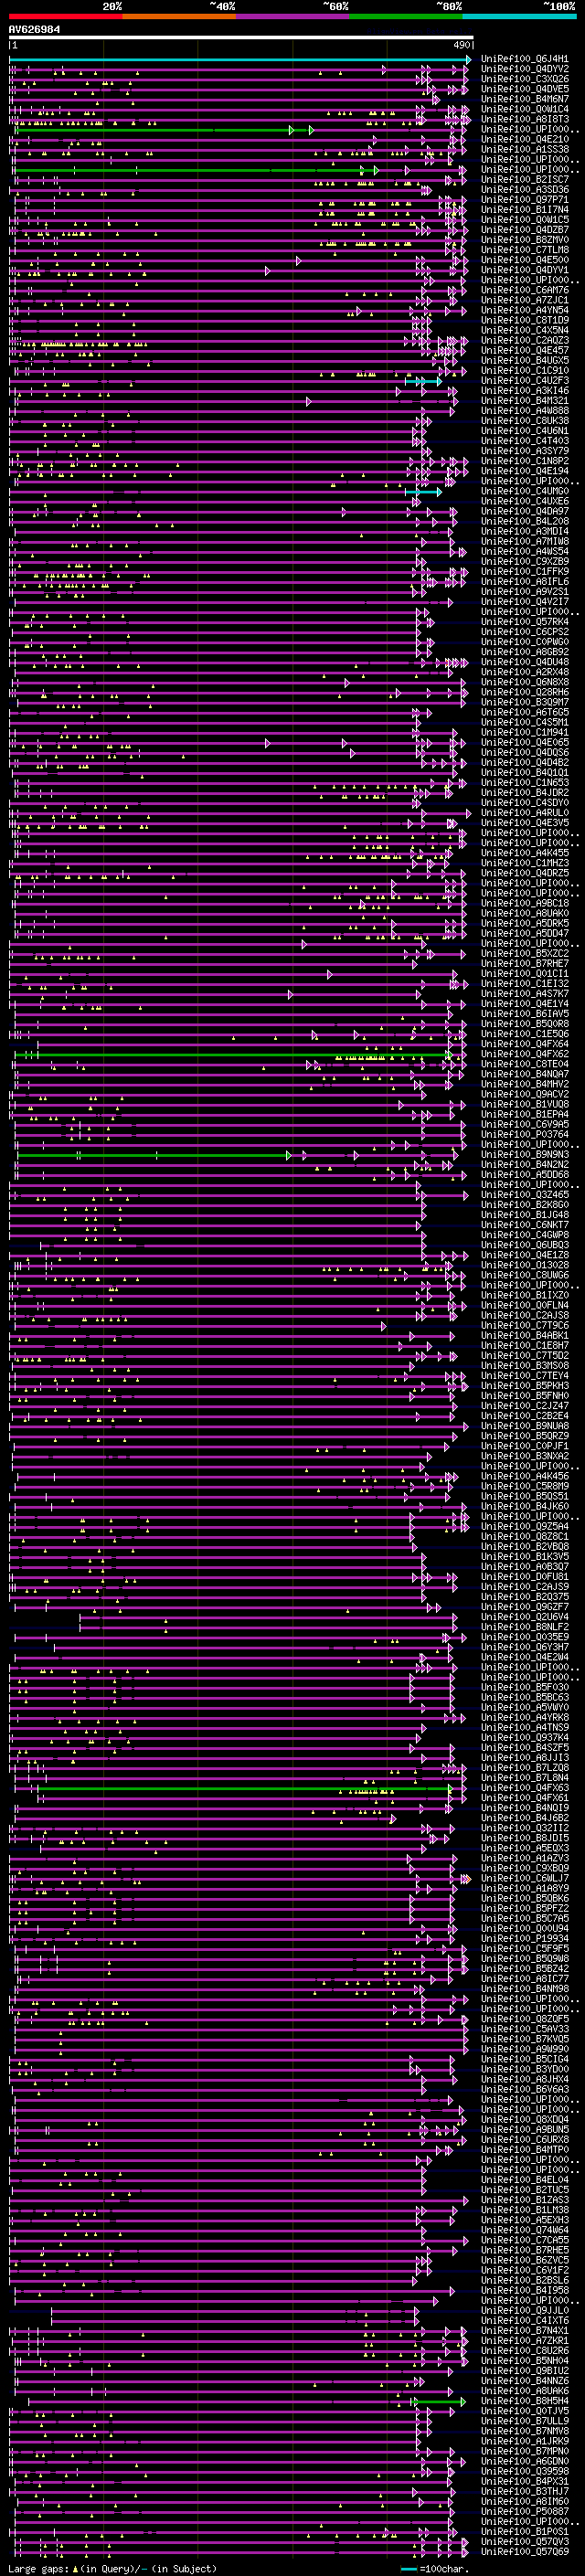The width and height of the screenshot is (585, 2576).
Task: Click the UniRef100_Q9BIU2 label
Action: tap(524, 2371)
